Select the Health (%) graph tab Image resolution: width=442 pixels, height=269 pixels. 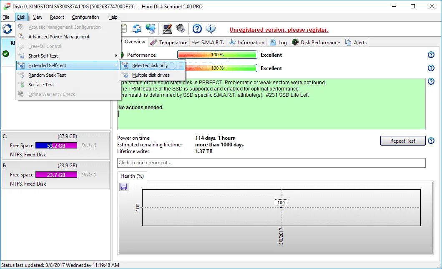click(132, 176)
